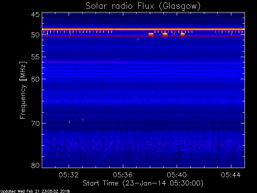Select the 45 frequency tick label
The width and height of the screenshot is (257, 193).
pos(35,15)
